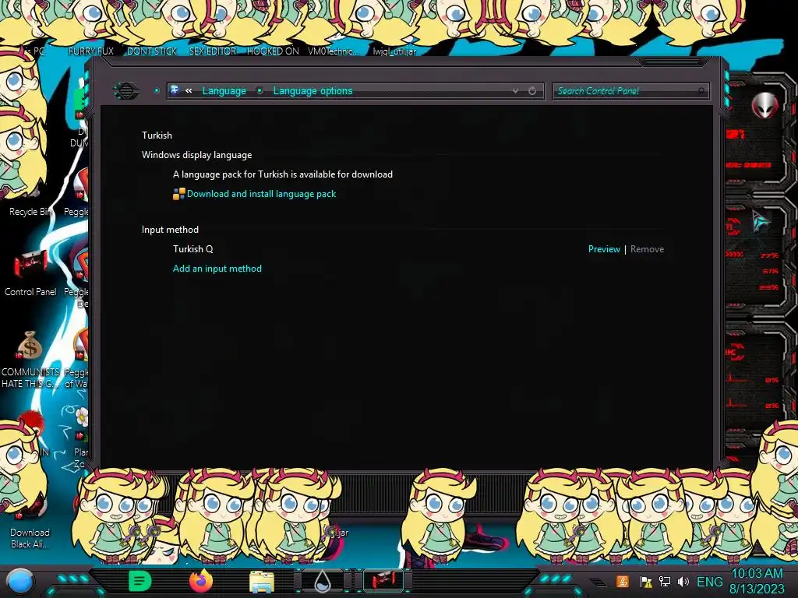Viewport: 798px width, 598px height.
Task: Click the Windows display language label
Action: coord(196,155)
